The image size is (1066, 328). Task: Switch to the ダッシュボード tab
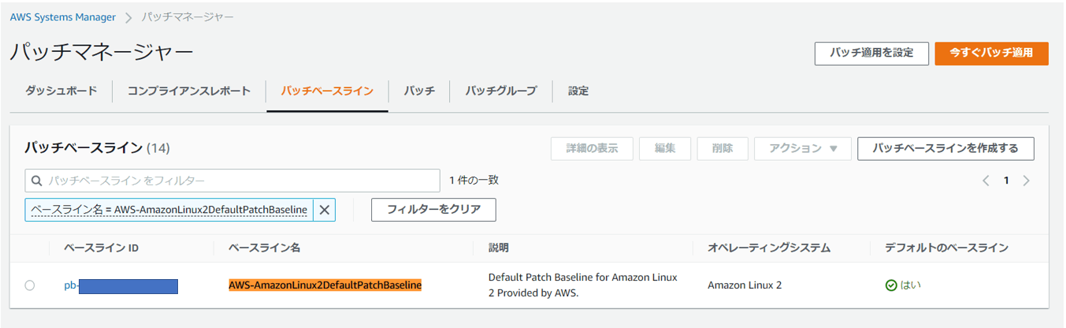click(61, 91)
